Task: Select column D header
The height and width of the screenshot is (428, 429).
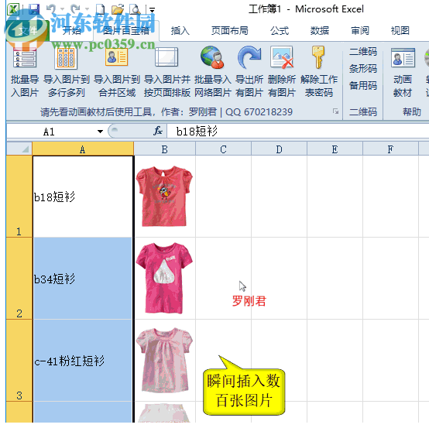Action: pyautogui.click(x=279, y=149)
